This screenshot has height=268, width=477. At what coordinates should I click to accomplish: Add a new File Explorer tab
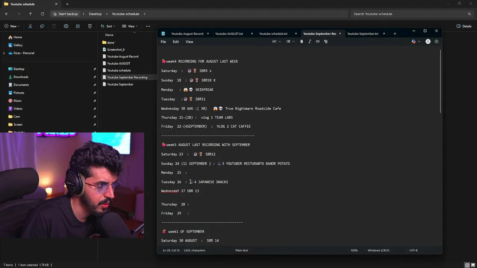[67, 4]
